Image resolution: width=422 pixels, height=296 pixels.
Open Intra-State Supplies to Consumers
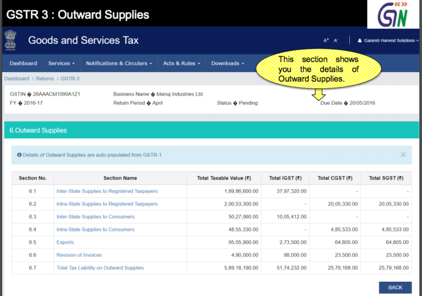pyautogui.click(x=95, y=230)
